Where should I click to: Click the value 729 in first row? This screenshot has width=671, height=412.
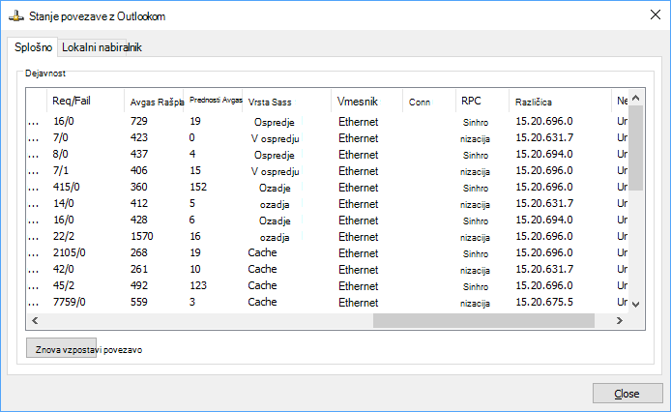[x=139, y=121]
